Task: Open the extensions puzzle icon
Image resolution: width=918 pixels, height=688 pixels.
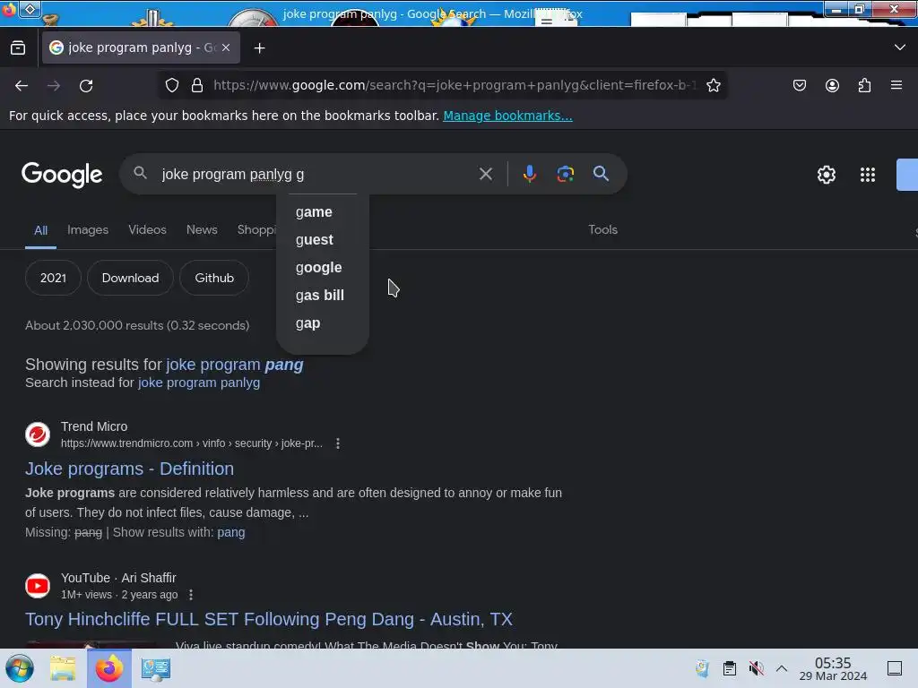Action: click(x=864, y=85)
